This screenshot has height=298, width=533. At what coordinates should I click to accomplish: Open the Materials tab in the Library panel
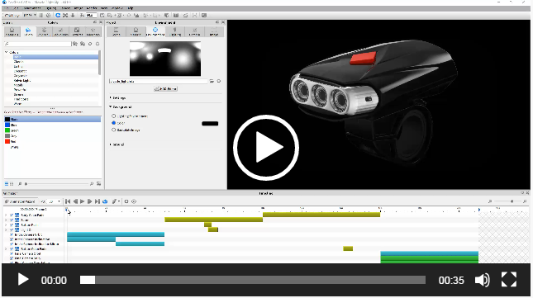click(12, 32)
